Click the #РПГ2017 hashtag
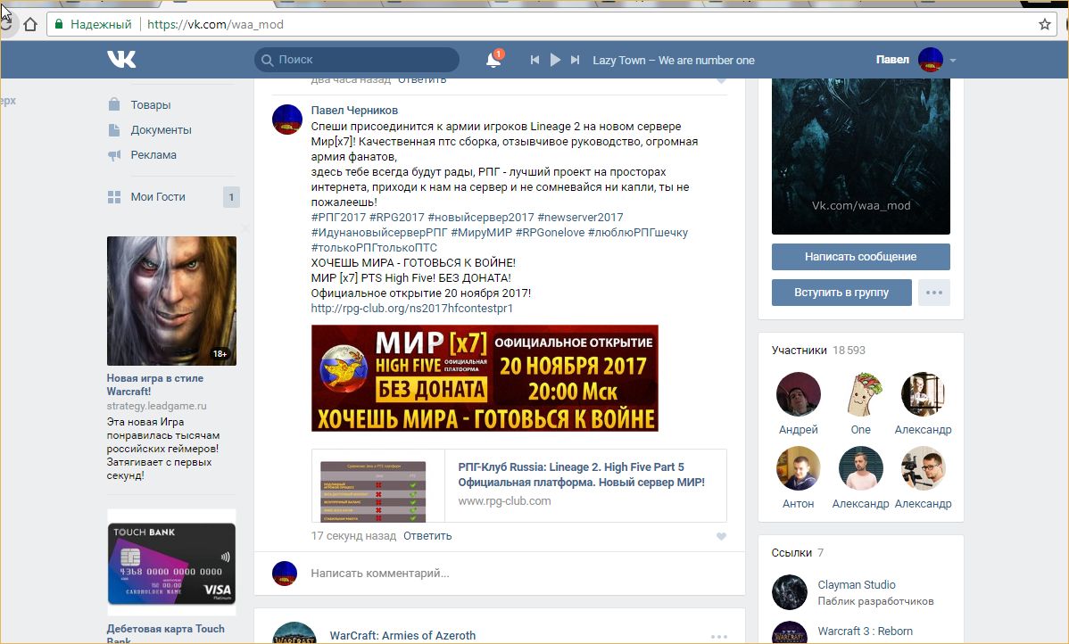 click(338, 218)
